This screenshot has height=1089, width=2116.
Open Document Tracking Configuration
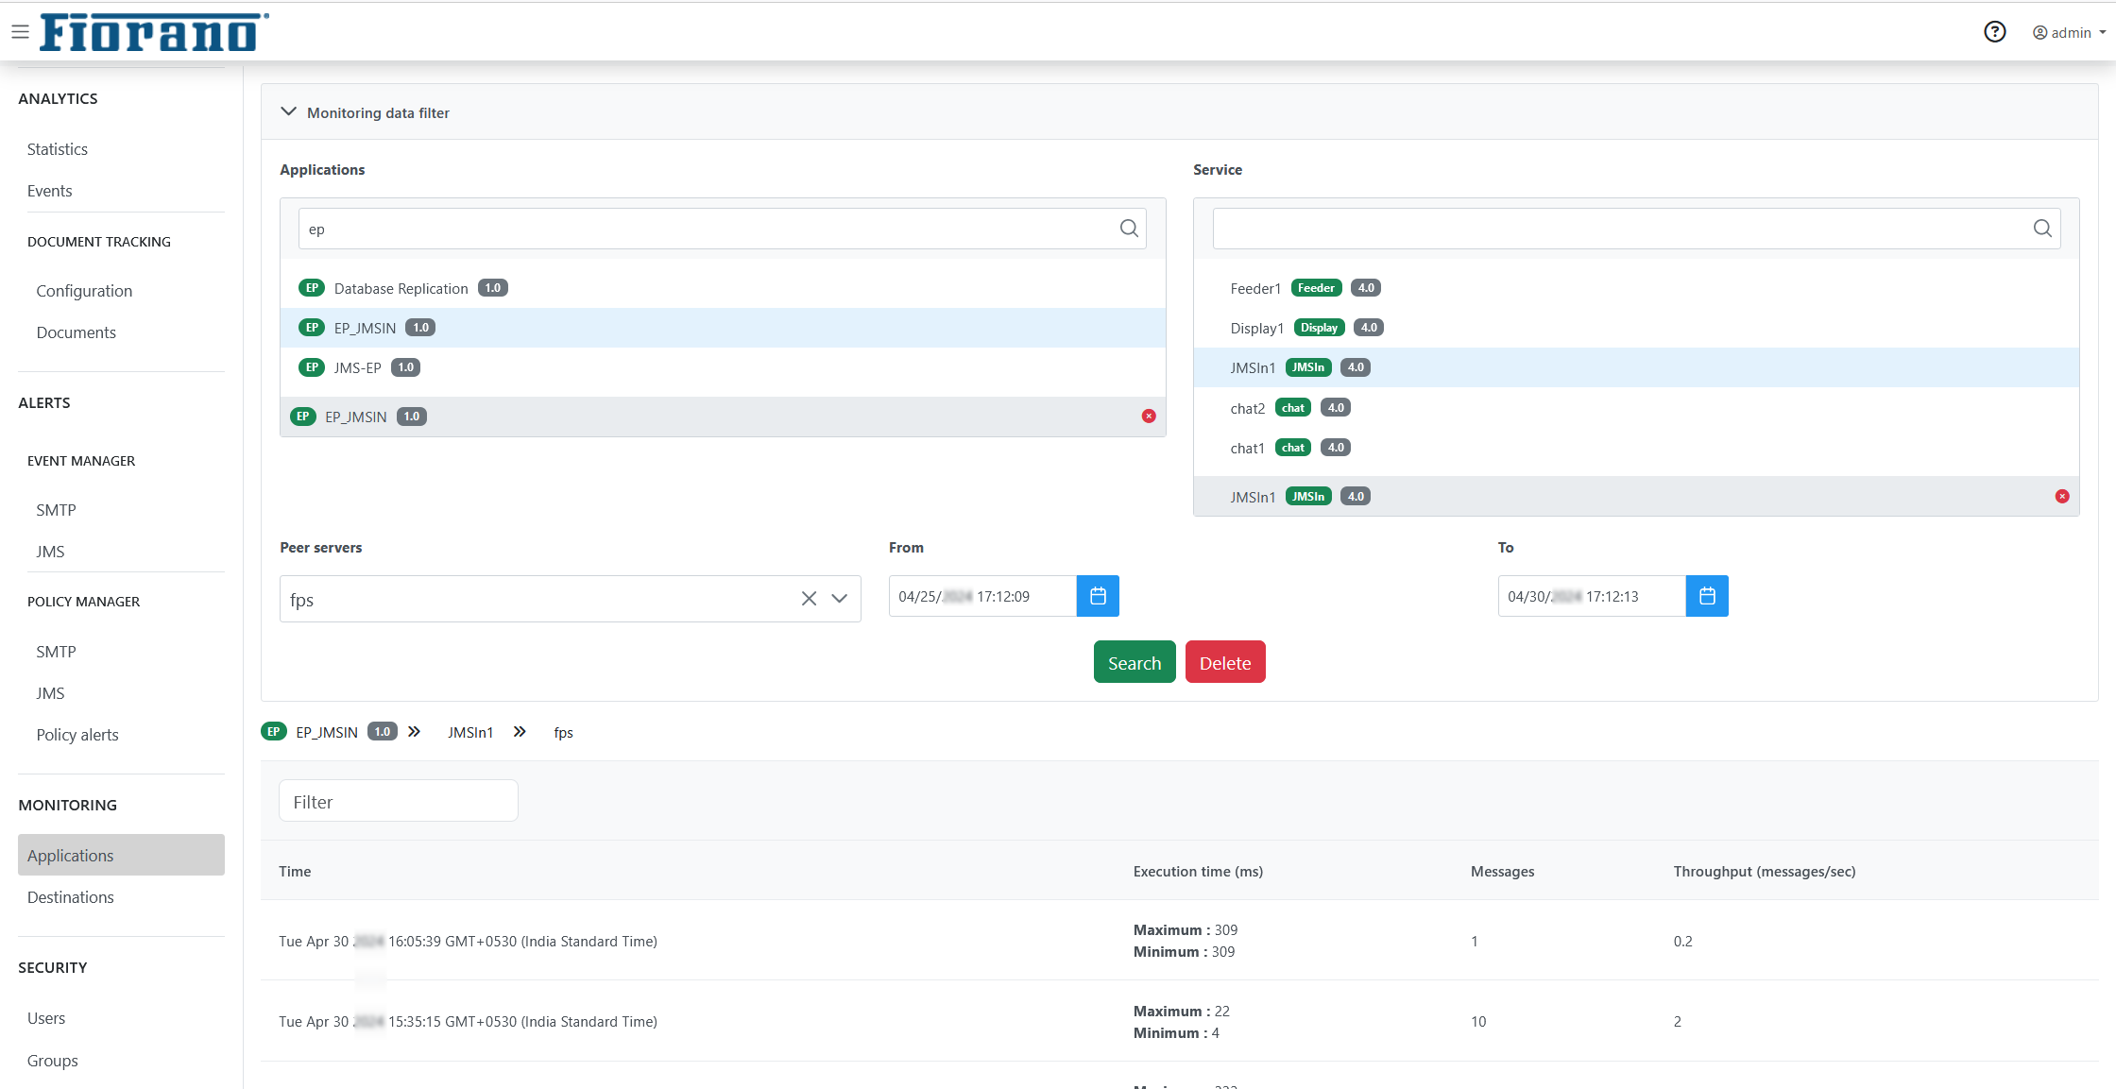84,291
